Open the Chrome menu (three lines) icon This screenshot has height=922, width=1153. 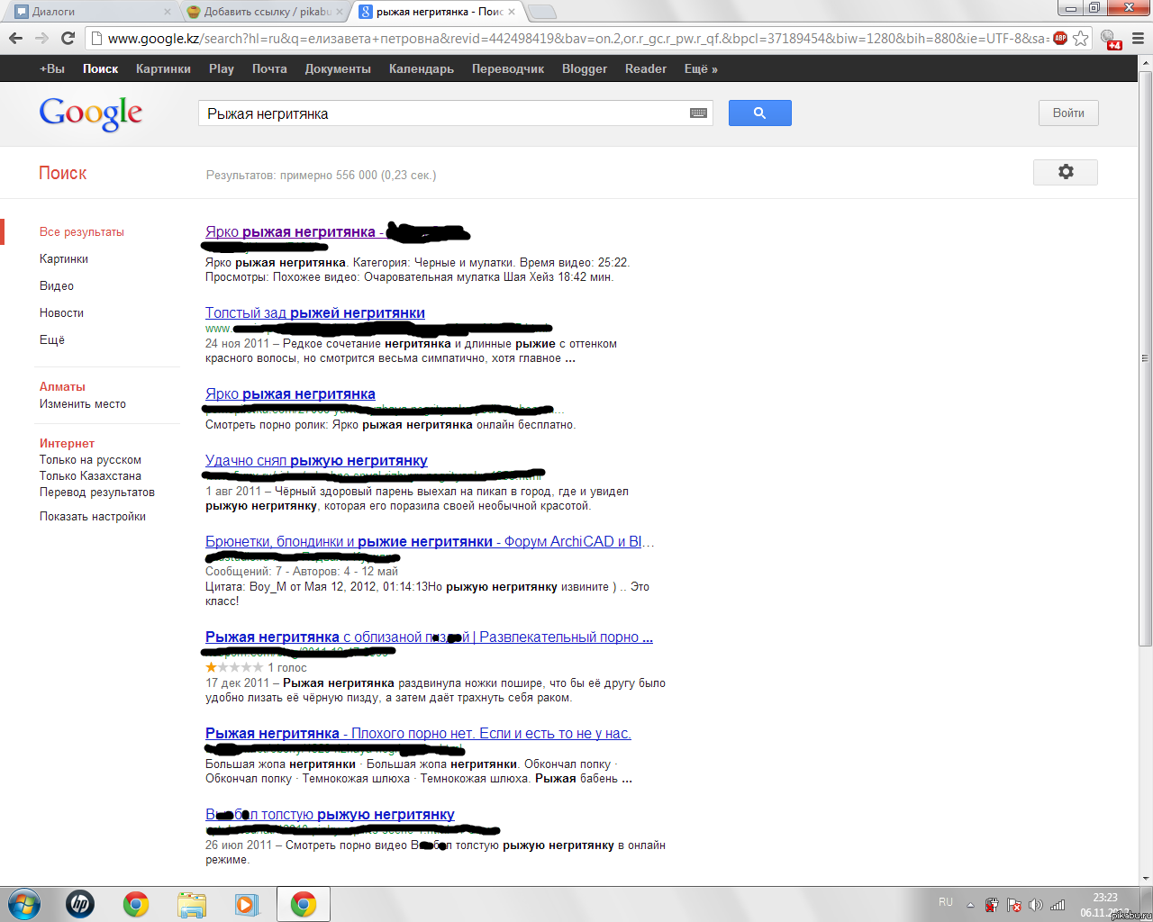(x=1139, y=39)
